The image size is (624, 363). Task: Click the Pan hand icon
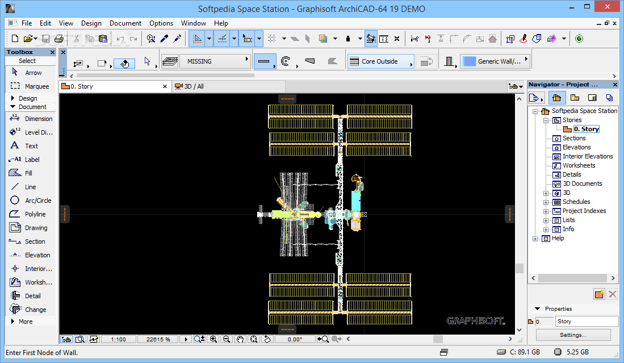pos(240,339)
